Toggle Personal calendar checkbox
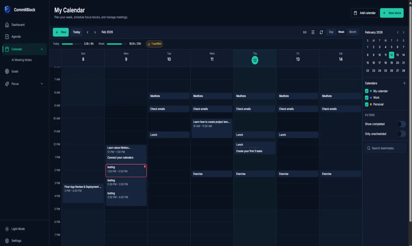Image resolution: width=412 pixels, height=246 pixels. pos(367,104)
